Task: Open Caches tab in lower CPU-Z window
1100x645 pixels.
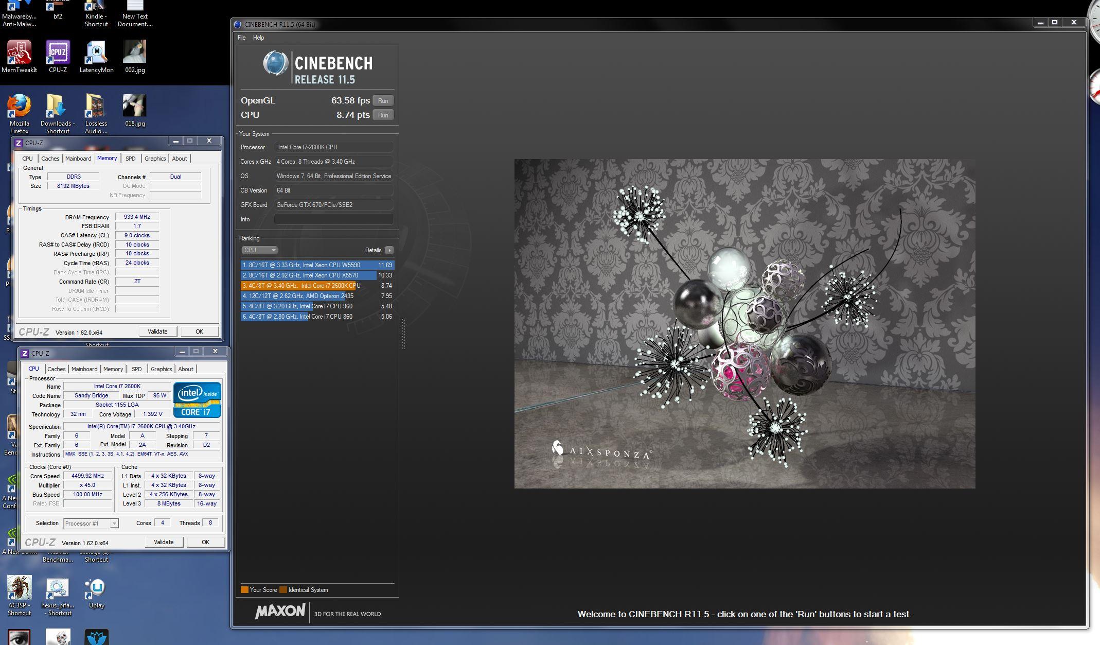Action: click(x=57, y=369)
